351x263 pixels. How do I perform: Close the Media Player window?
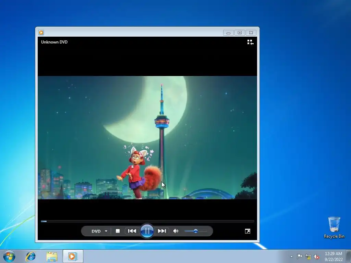[x=251, y=33]
